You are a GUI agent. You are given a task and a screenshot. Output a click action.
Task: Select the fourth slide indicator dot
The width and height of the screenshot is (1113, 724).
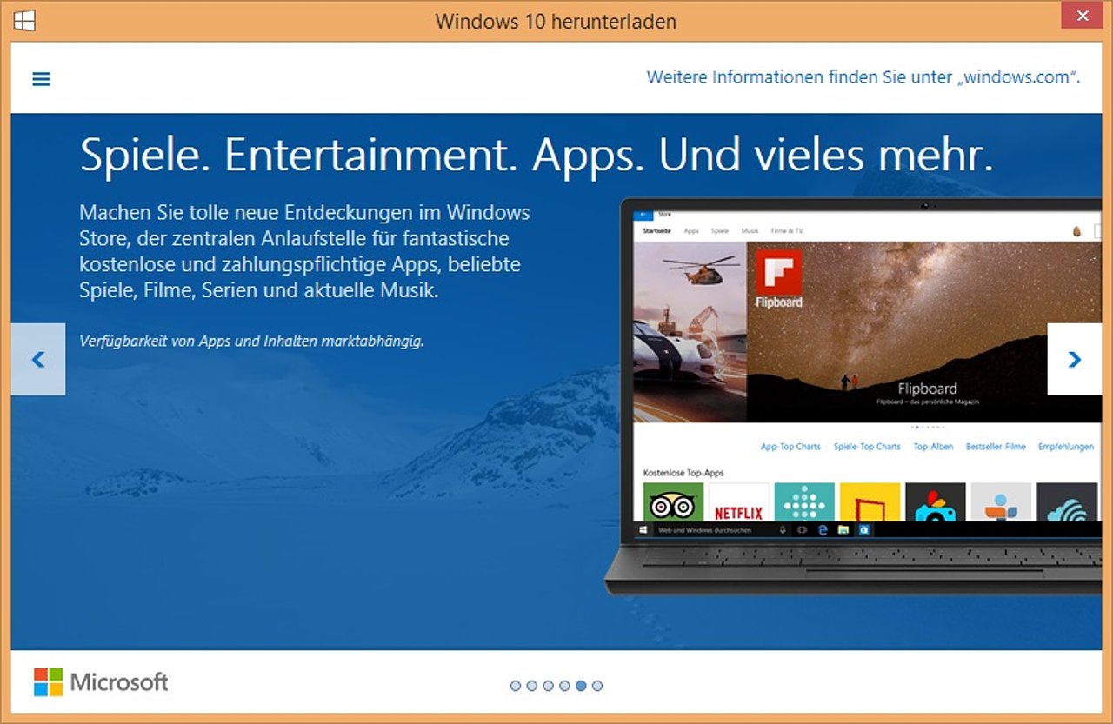pos(564,686)
